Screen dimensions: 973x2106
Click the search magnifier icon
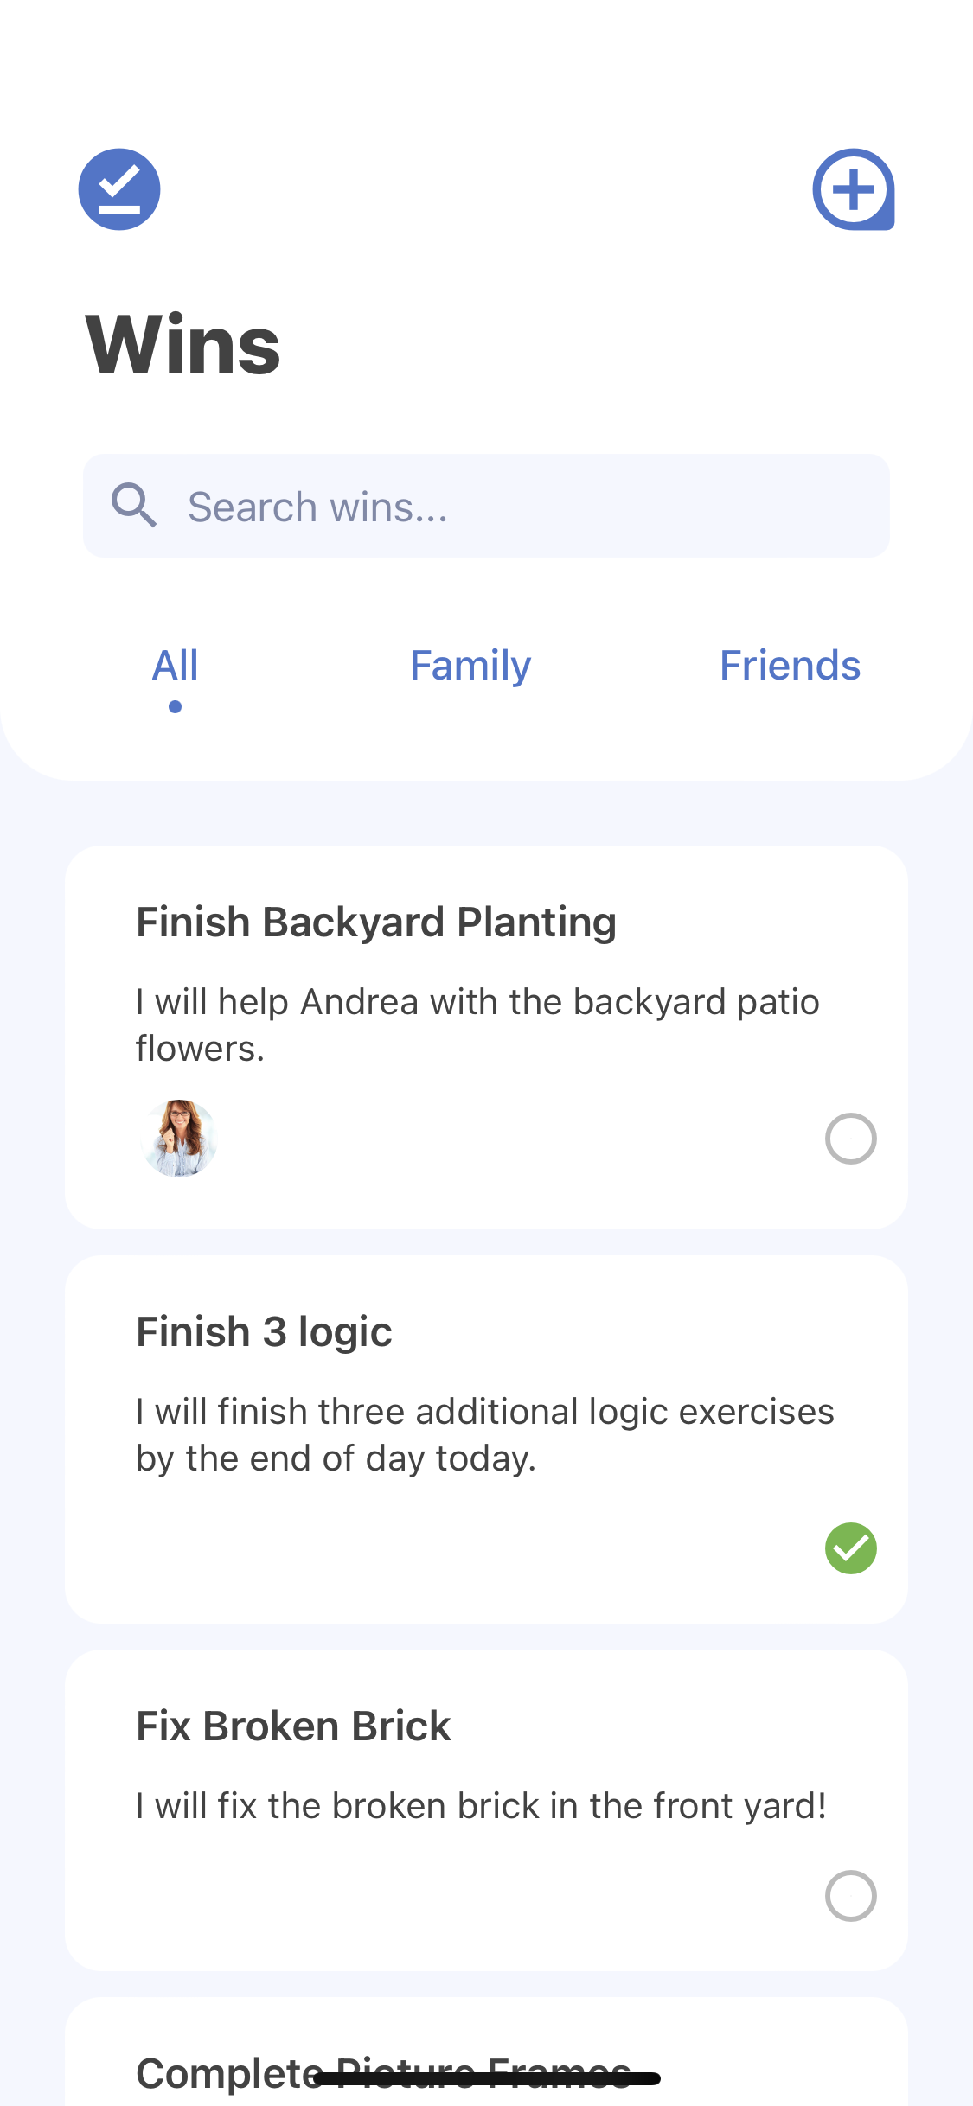coord(134,506)
